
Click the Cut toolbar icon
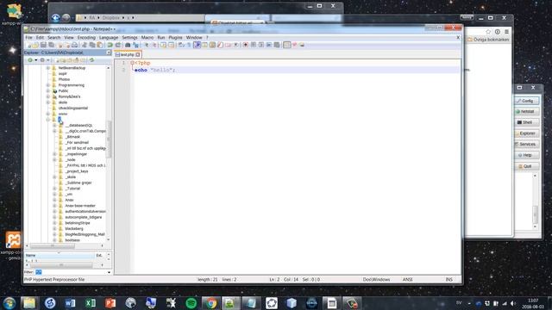pyautogui.click(x=85, y=45)
